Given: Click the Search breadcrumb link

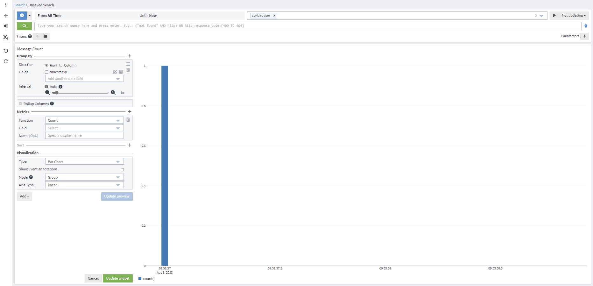Looking at the screenshot, I should click(20, 5).
